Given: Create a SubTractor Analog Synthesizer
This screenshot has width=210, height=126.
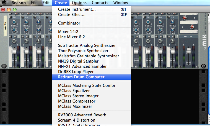Looking at the screenshot, I should tap(92, 45).
